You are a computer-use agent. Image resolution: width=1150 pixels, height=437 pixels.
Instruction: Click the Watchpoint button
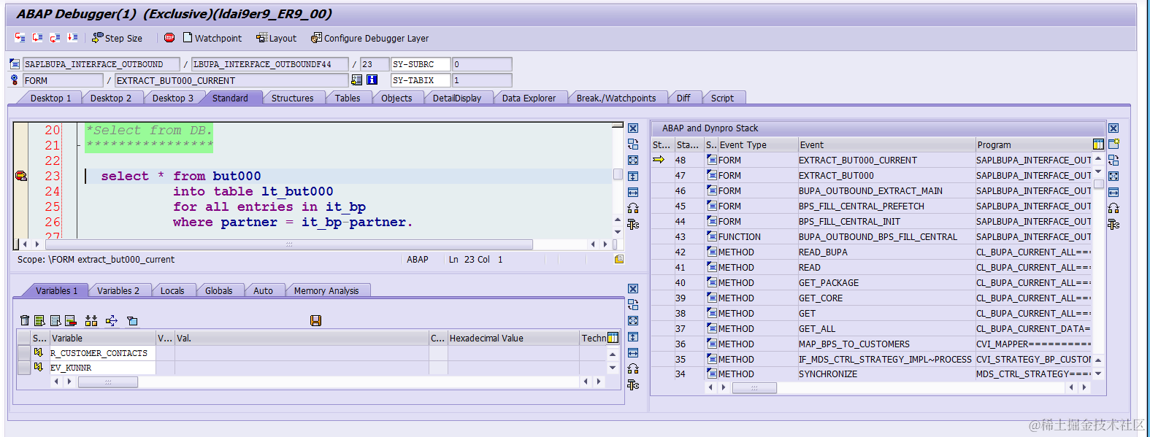pyautogui.click(x=212, y=38)
